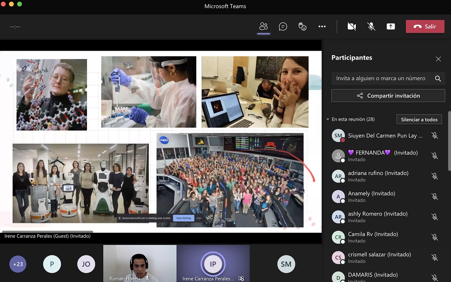
Task: Click the magnifier search icon
Action: 438,79
